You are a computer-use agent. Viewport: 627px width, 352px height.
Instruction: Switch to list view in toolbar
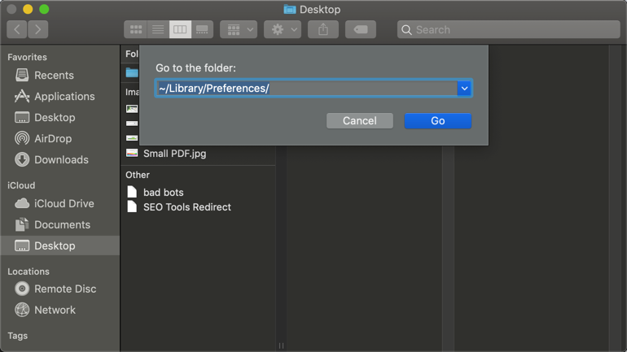coord(158,30)
